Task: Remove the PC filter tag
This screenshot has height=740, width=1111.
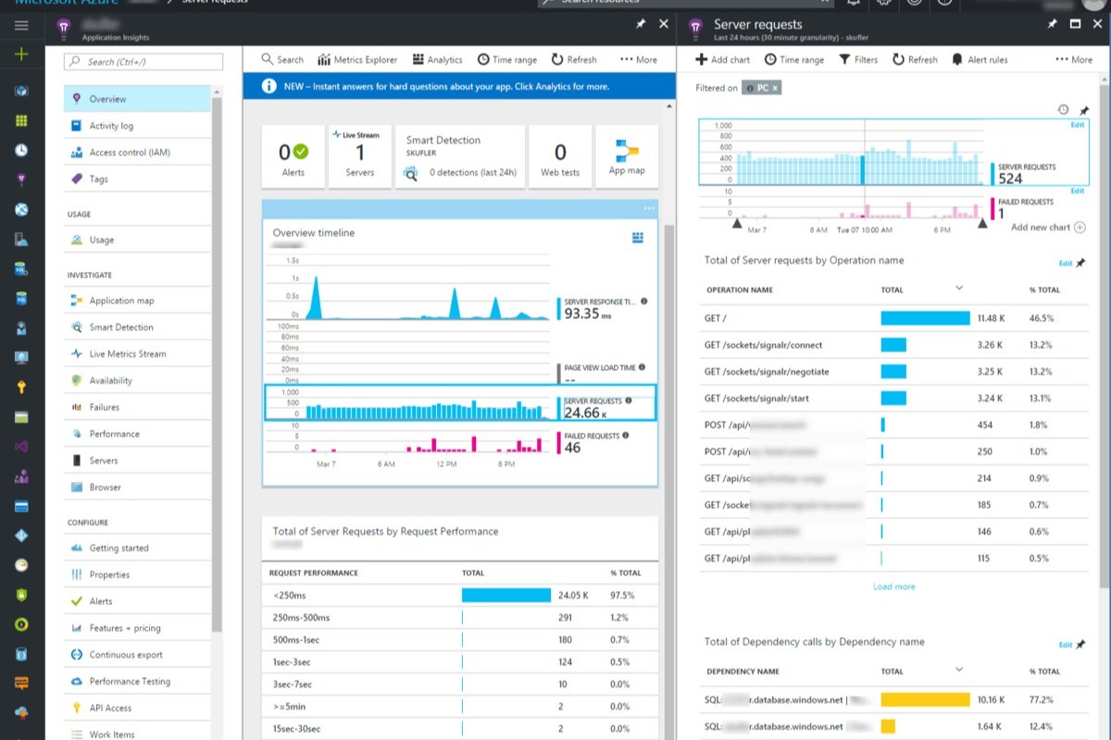Action: pyautogui.click(x=775, y=88)
